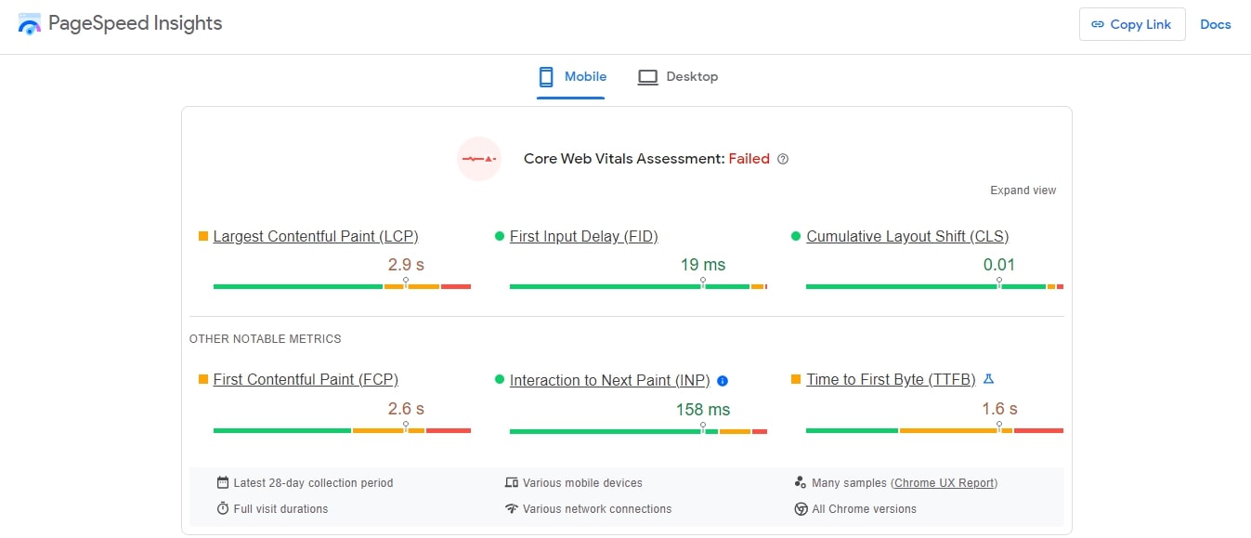The width and height of the screenshot is (1251, 538).
Task: Click Various network connections text
Action: [x=597, y=509]
